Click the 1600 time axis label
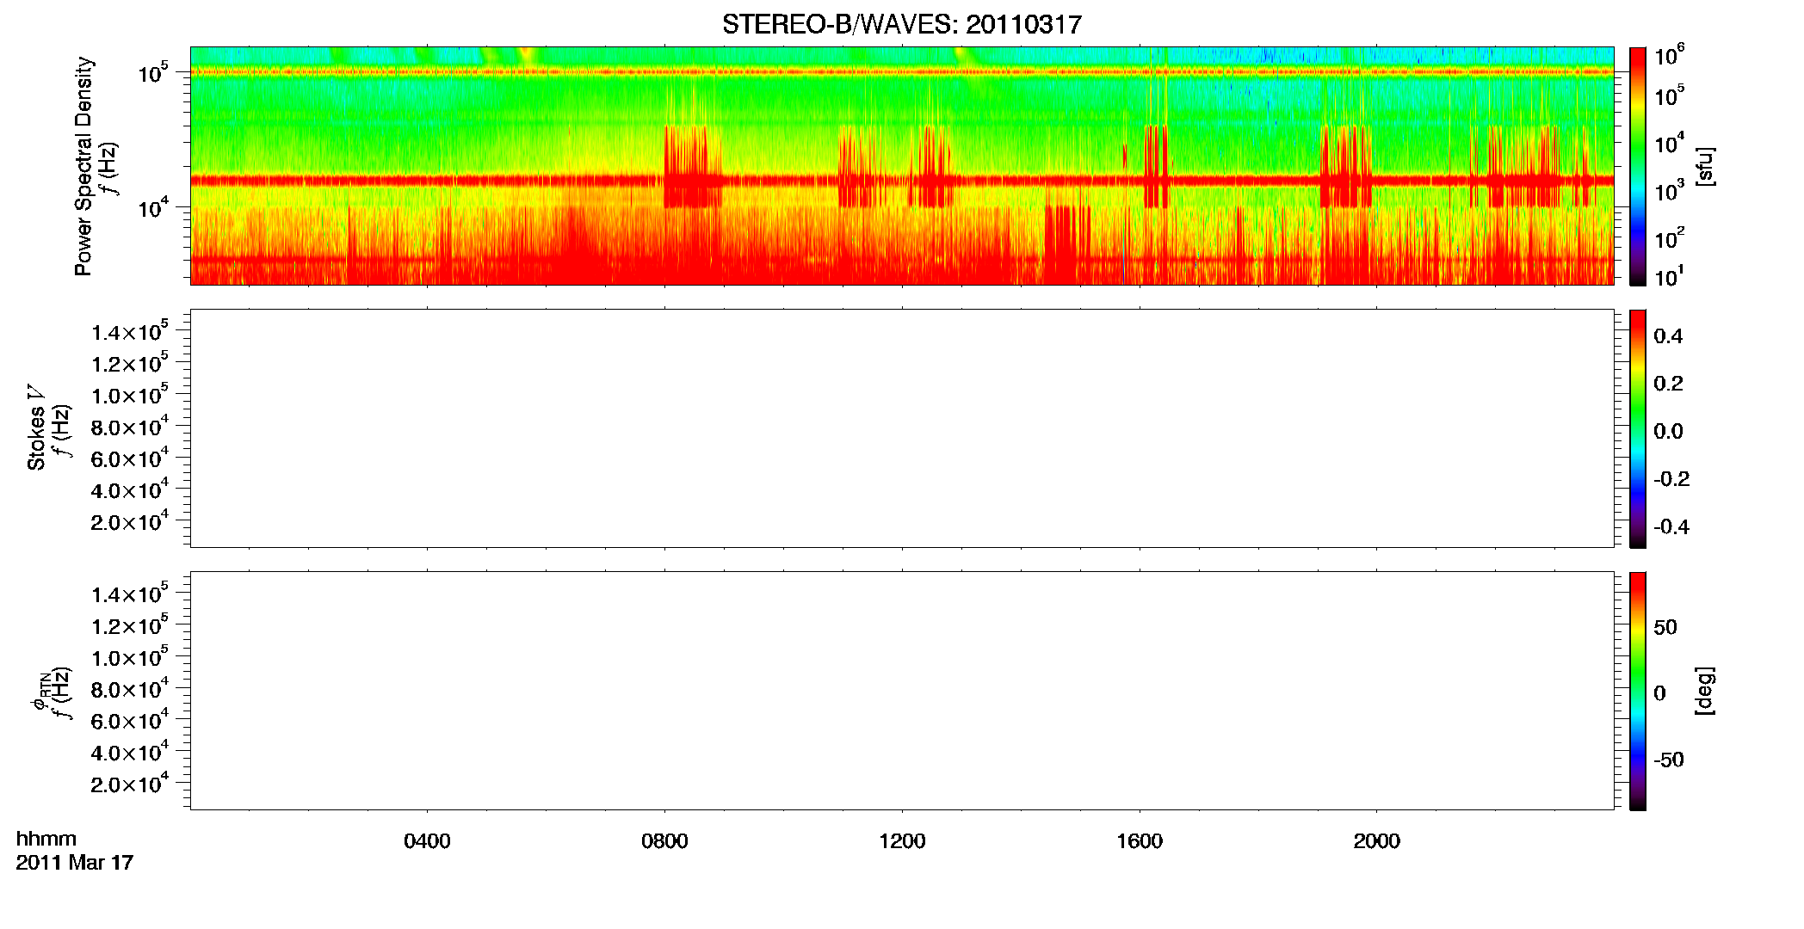Screen dimensions: 1804x929 coord(1140,841)
